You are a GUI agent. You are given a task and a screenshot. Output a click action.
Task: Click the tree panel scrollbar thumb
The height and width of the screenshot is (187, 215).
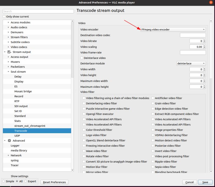(x=72, y=50)
